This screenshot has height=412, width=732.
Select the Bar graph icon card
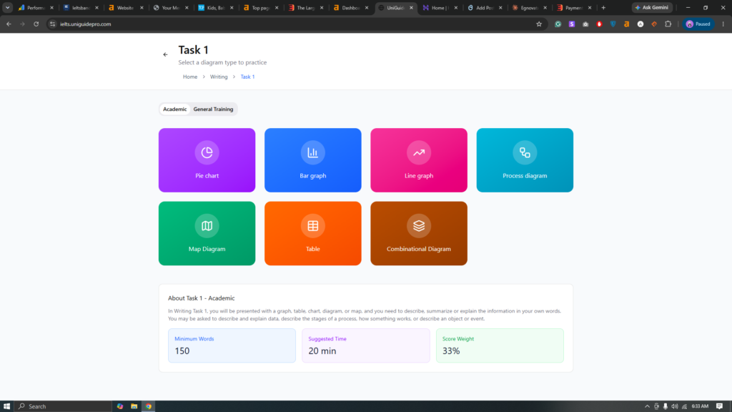click(x=313, y=160)
